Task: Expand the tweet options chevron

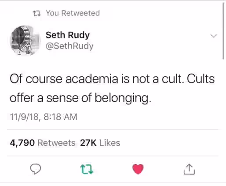Action: pyautogui.click(x=214, y=36)
